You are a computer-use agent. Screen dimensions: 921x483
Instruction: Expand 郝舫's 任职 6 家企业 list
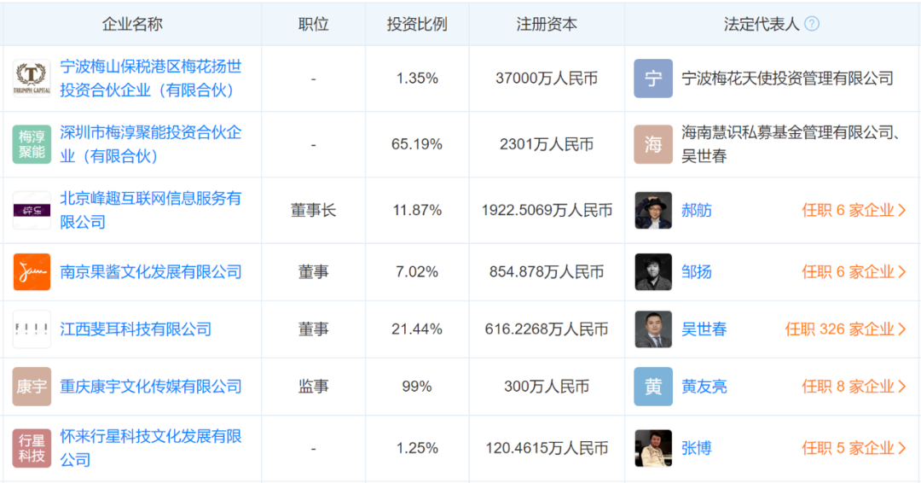coord(854,210)
